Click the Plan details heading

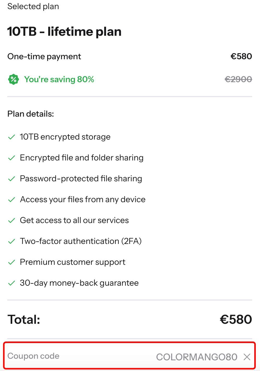click(x=30, y=114)
